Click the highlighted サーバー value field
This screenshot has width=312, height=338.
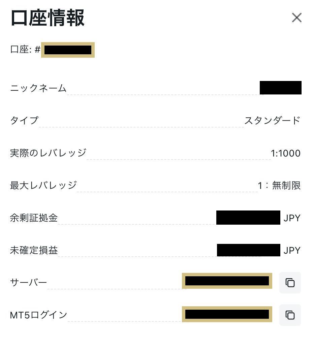227,281
